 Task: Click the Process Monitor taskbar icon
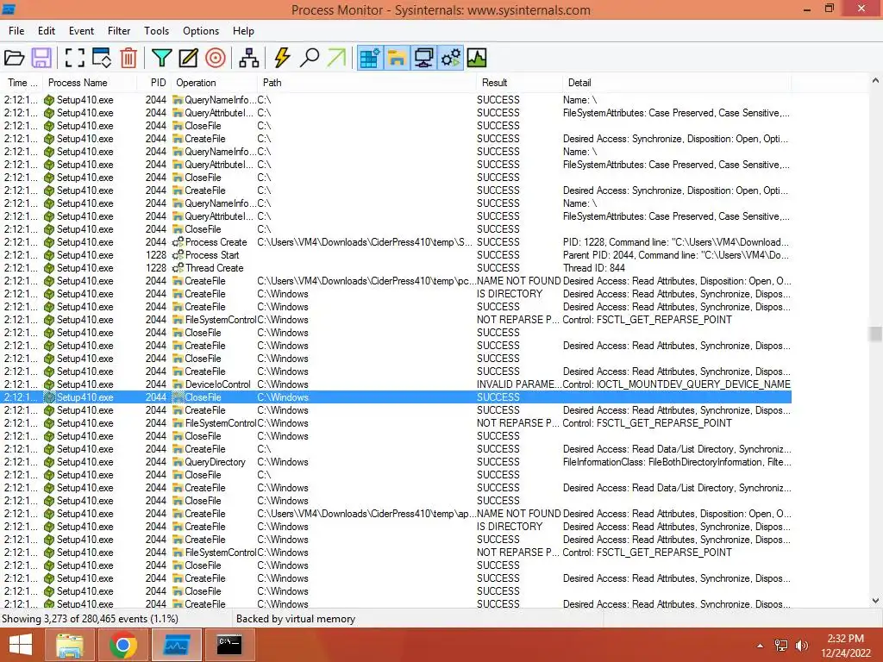pyautogui.click(x=176, y=645)
